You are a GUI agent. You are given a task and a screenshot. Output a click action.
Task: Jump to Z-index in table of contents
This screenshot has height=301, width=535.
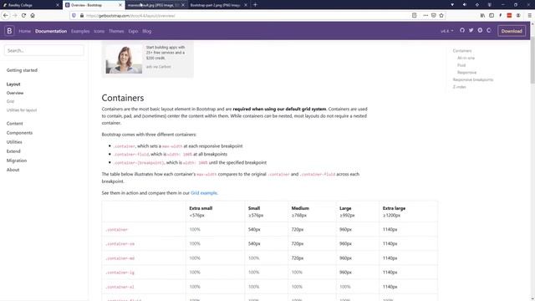pyautogui.click(x=459, y=87)
